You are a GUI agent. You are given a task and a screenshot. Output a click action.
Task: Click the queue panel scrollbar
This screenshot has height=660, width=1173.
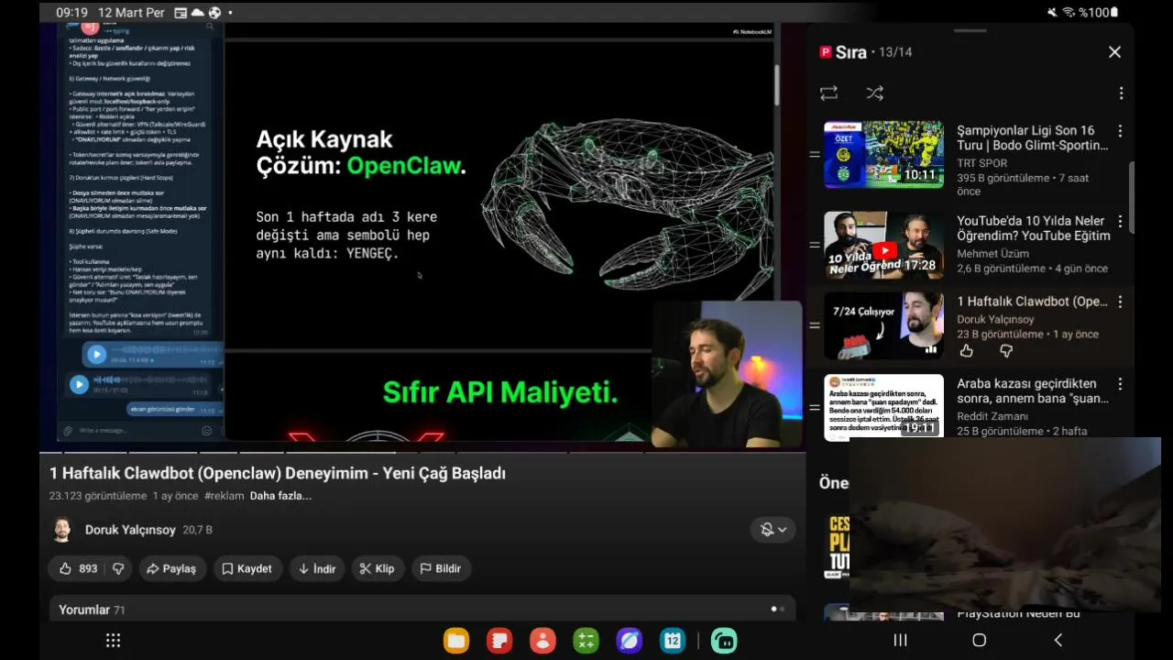1131,197
